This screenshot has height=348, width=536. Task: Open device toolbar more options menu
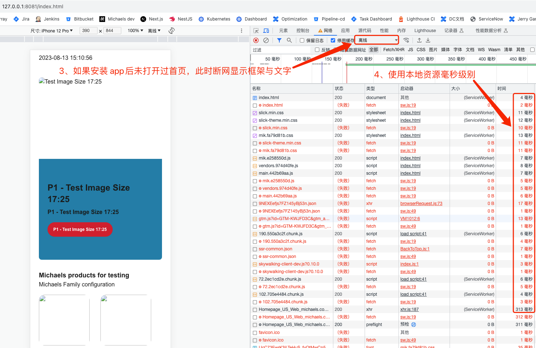click(x=242, y=31)
